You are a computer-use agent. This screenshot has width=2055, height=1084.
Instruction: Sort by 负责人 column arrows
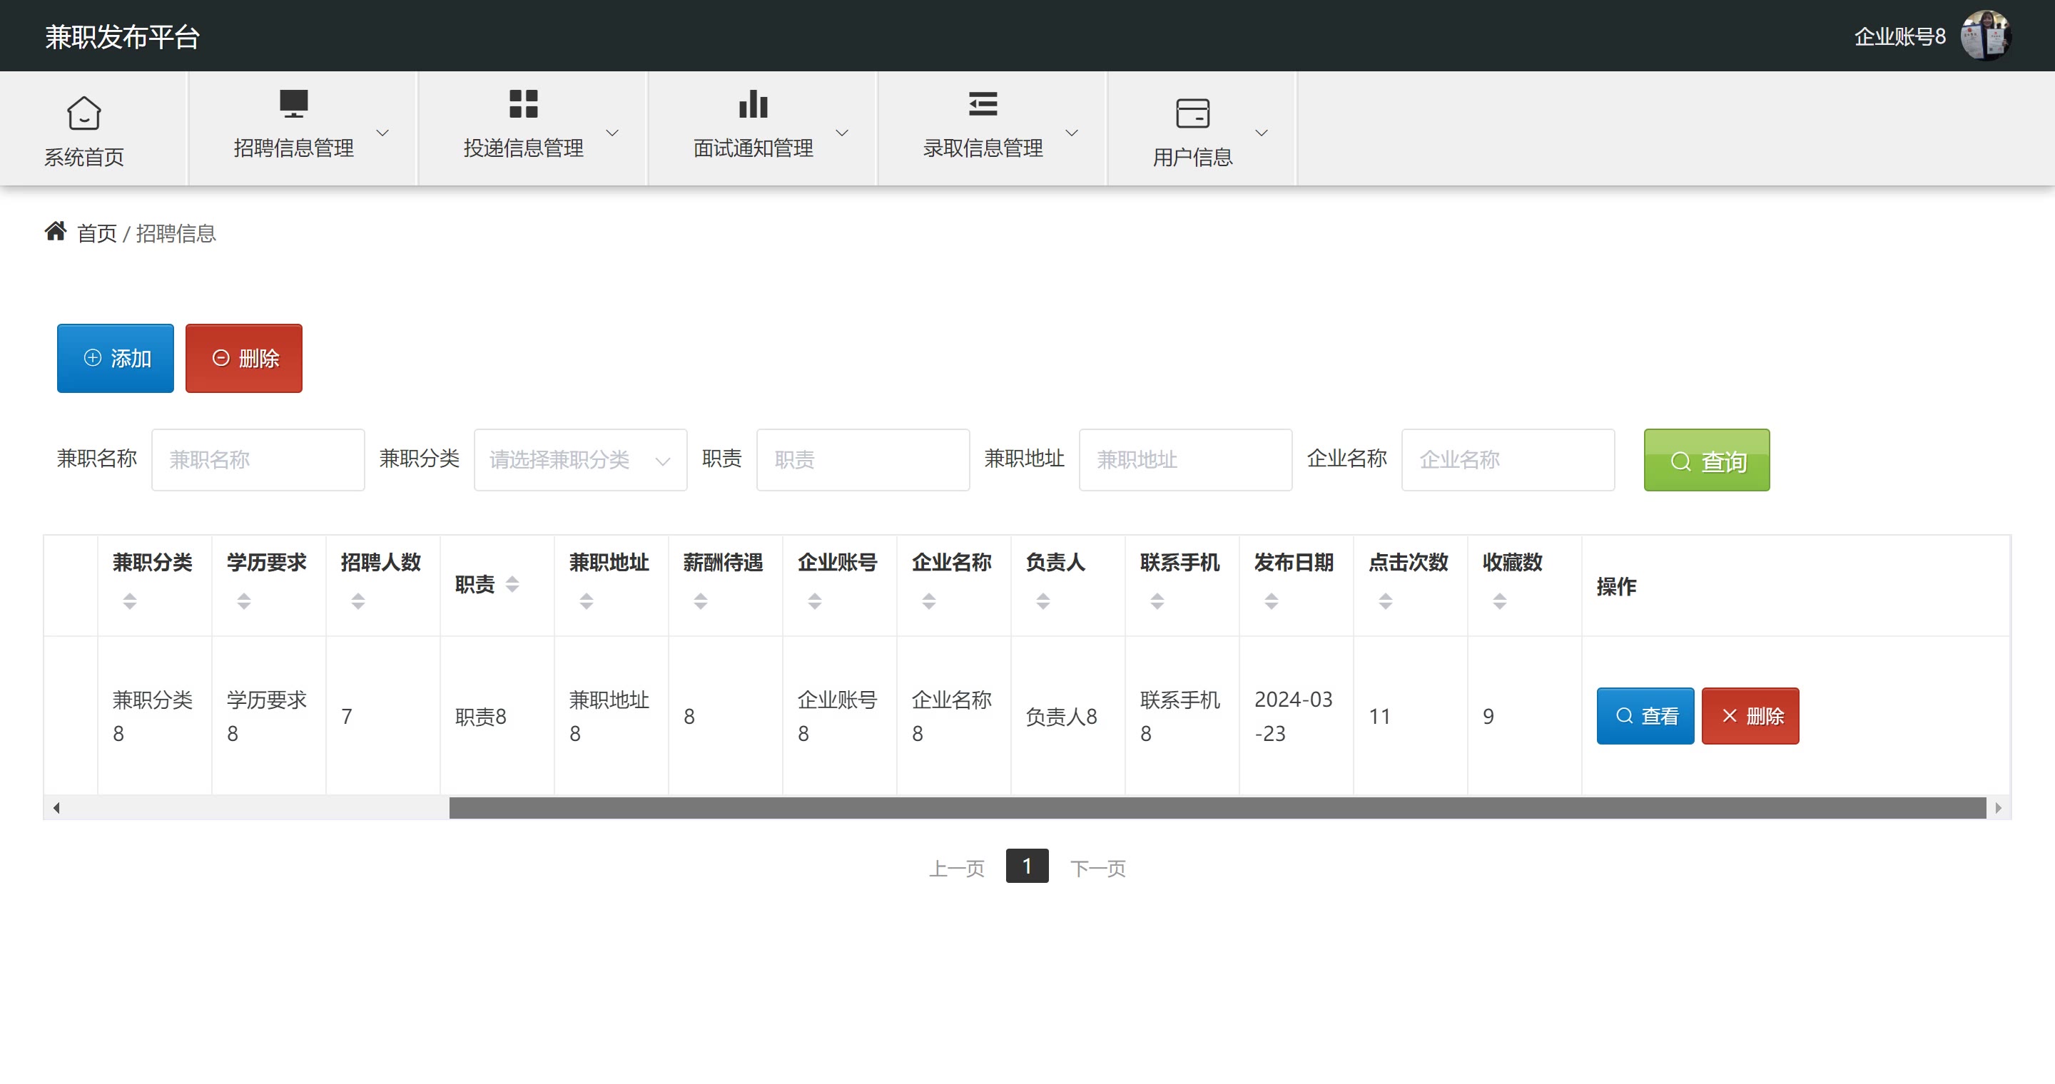coord(1042,601)
